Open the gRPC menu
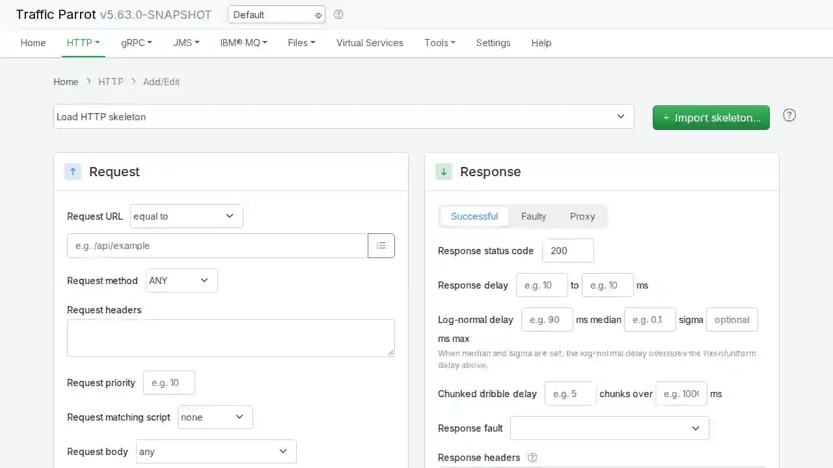 [137, 43]
